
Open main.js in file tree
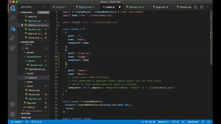pyautogui.click(x=33, y=107)
